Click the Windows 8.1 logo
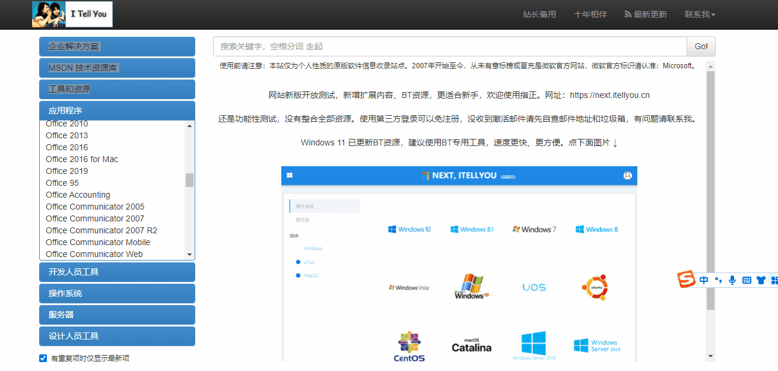Screen dimensions: 778x371 pos(472,229)
